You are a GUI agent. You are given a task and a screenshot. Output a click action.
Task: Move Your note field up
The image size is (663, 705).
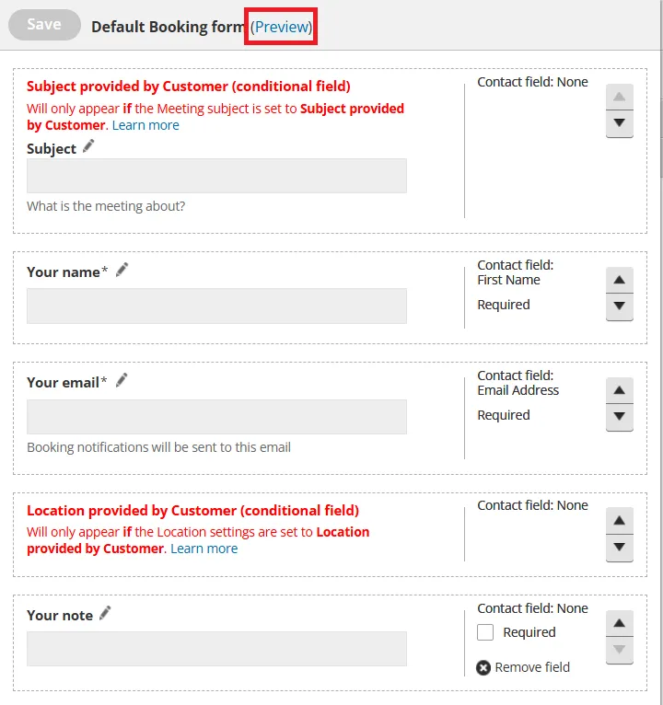coord(620,623)
